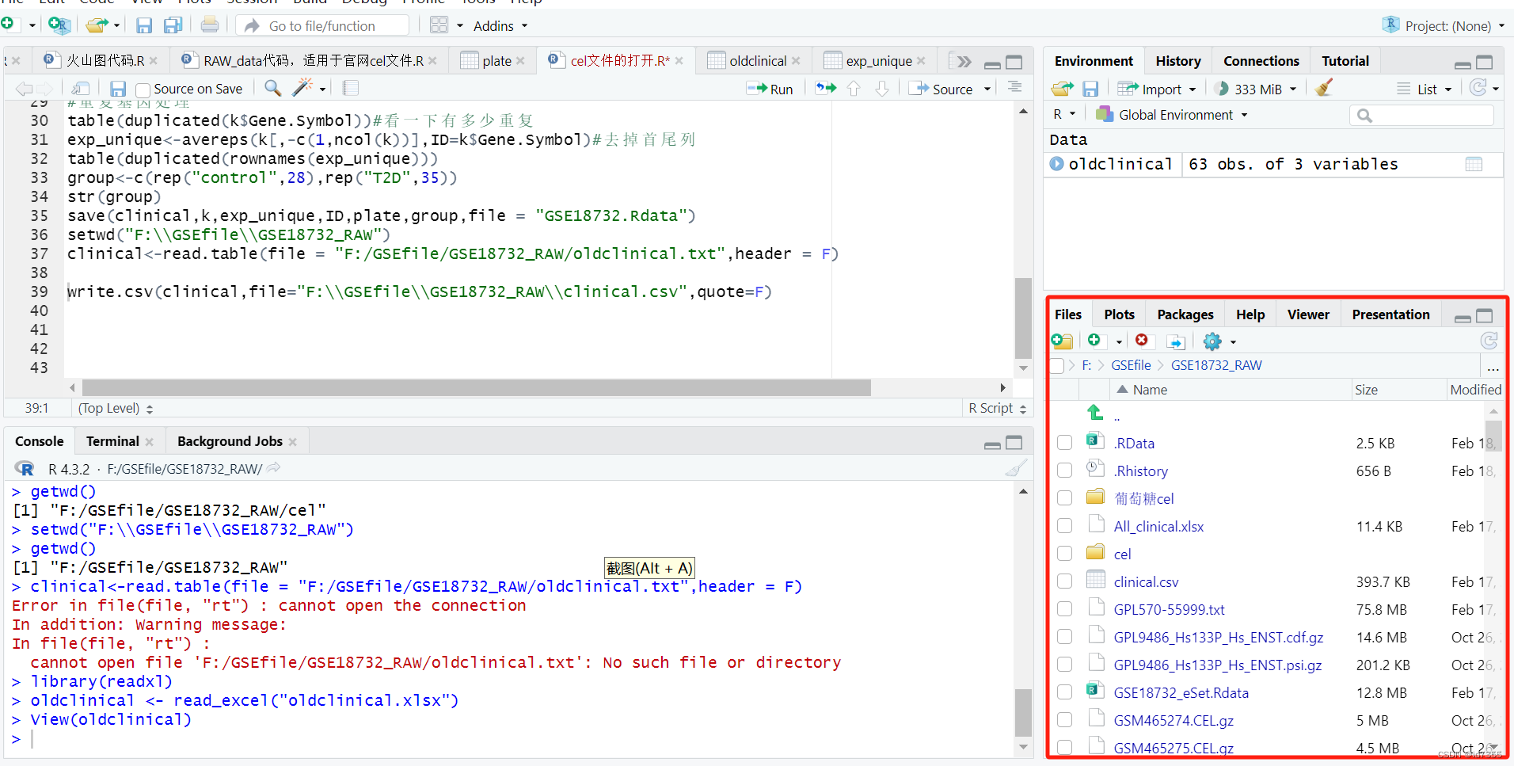Save the current script with the save icon

point(117,88)
